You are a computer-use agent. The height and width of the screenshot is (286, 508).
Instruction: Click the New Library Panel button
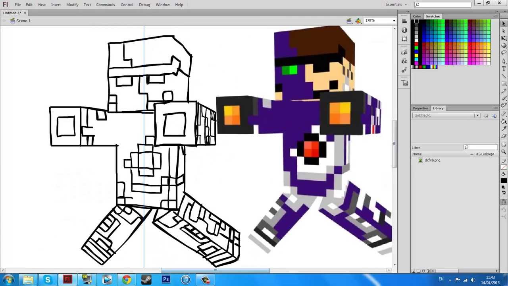click(x=494, y=116)
